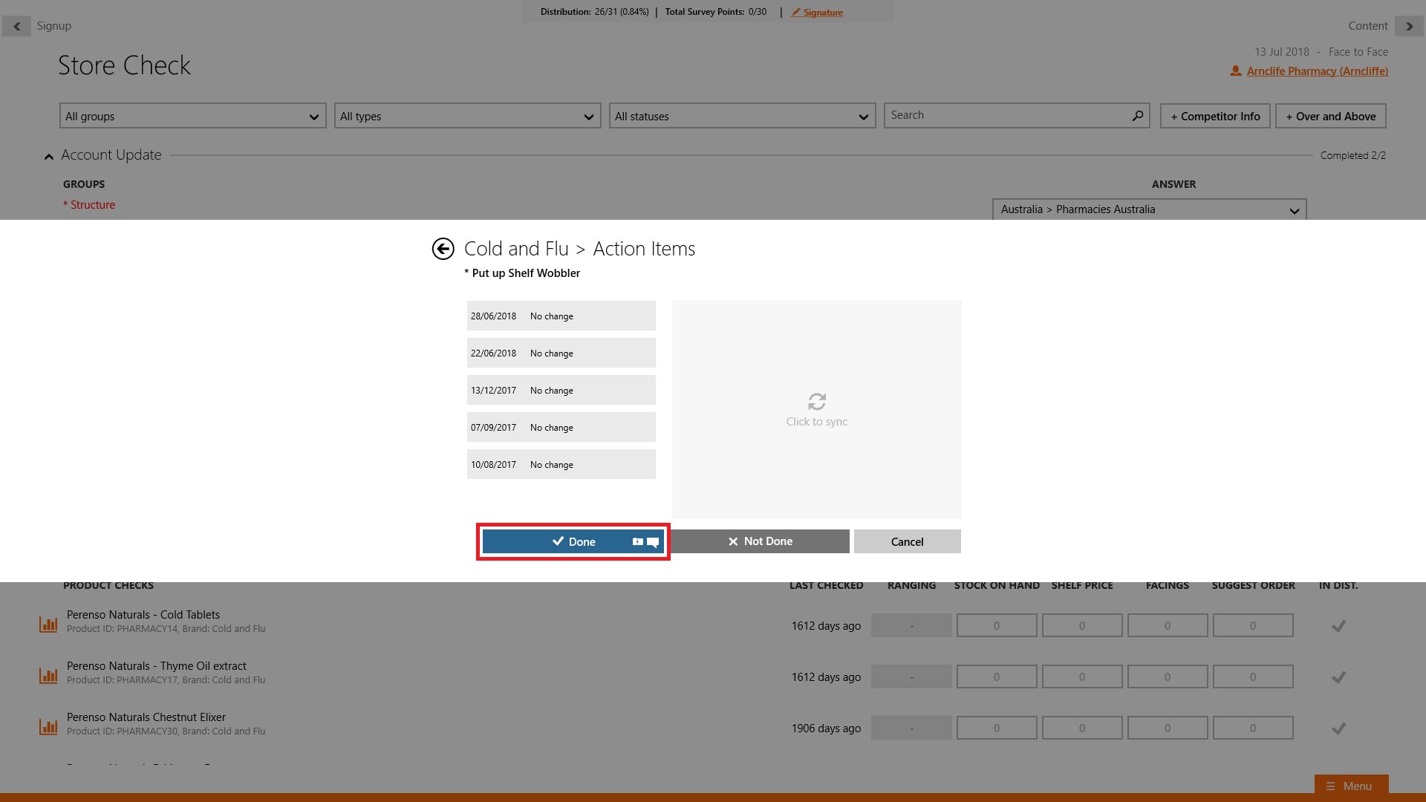This screenshot has height=802, width=1426.
Task: Open the Menu at bottom right
Action: click(x=1350, y=786)
